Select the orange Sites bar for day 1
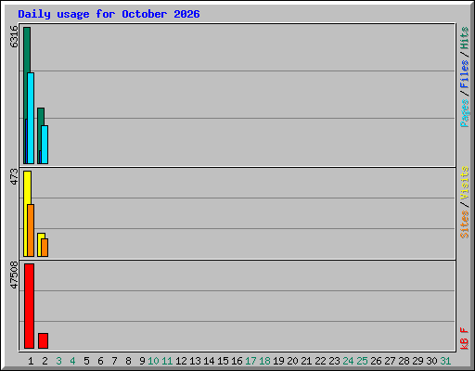The image size is (475, 371). click(31, 230)
